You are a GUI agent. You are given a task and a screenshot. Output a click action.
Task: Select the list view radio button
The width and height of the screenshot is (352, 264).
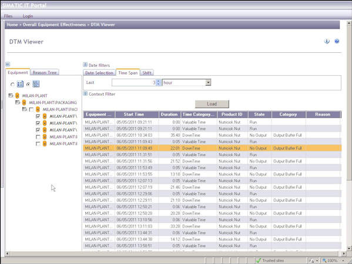click(12, 84)
